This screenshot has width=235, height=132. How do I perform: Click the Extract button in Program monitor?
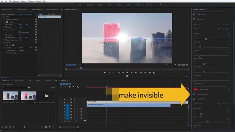(145, 73)
